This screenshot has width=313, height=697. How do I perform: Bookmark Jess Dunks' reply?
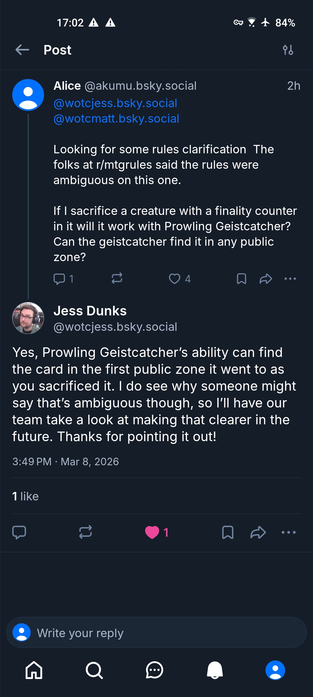pyautogui.click(x=228, y=532)
